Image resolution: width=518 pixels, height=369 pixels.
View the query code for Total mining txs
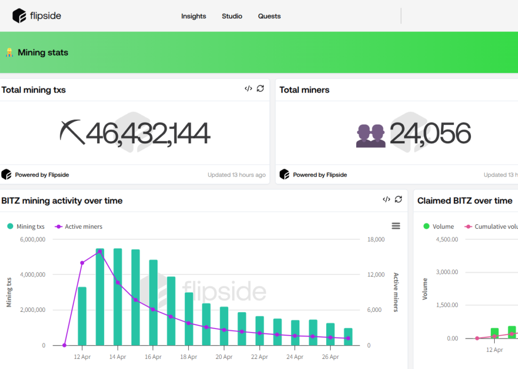point(248,89)
